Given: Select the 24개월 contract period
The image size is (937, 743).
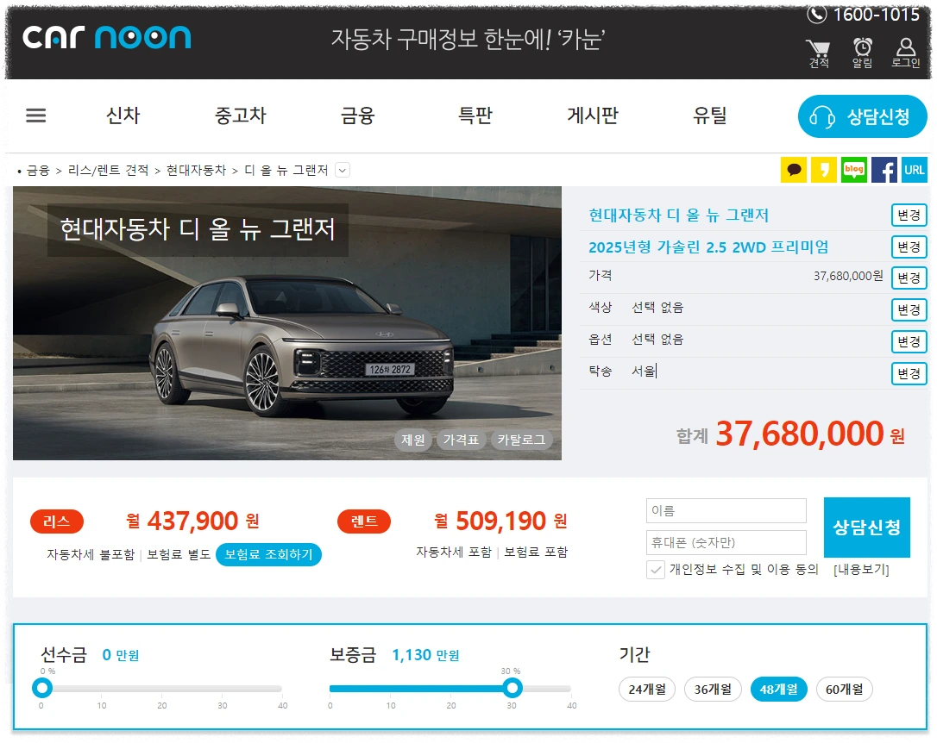Looking at the screenshot, I should pyautogui.click(x=648, y=689).
